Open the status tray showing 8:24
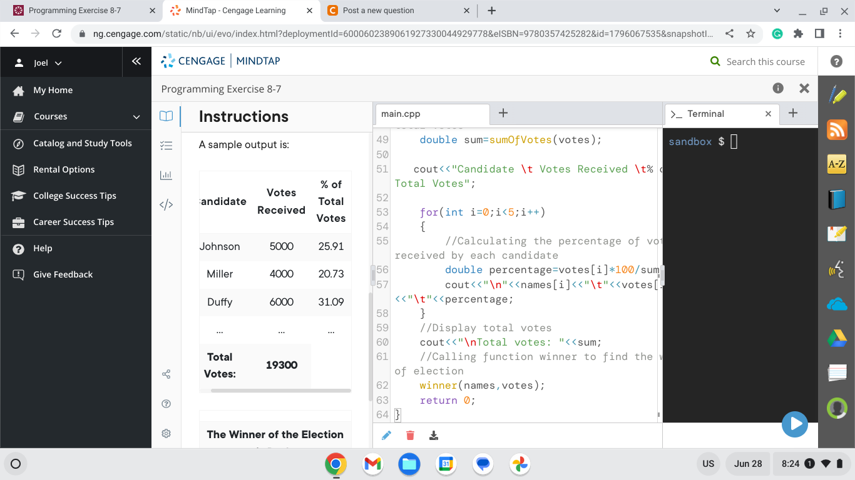 813,464
